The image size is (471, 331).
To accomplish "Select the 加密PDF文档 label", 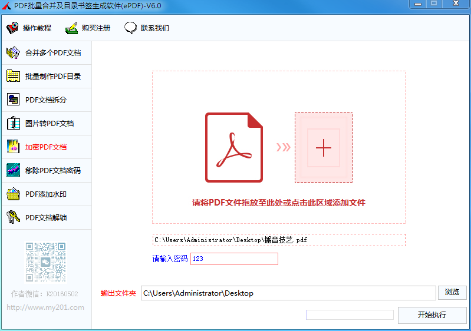I will pyautogui.click(x=46, y=147).
